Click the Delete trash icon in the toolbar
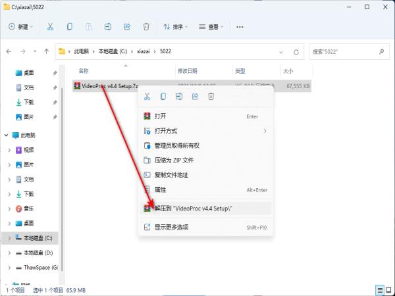Screen dimensions: 395x296 pos(146,27)
